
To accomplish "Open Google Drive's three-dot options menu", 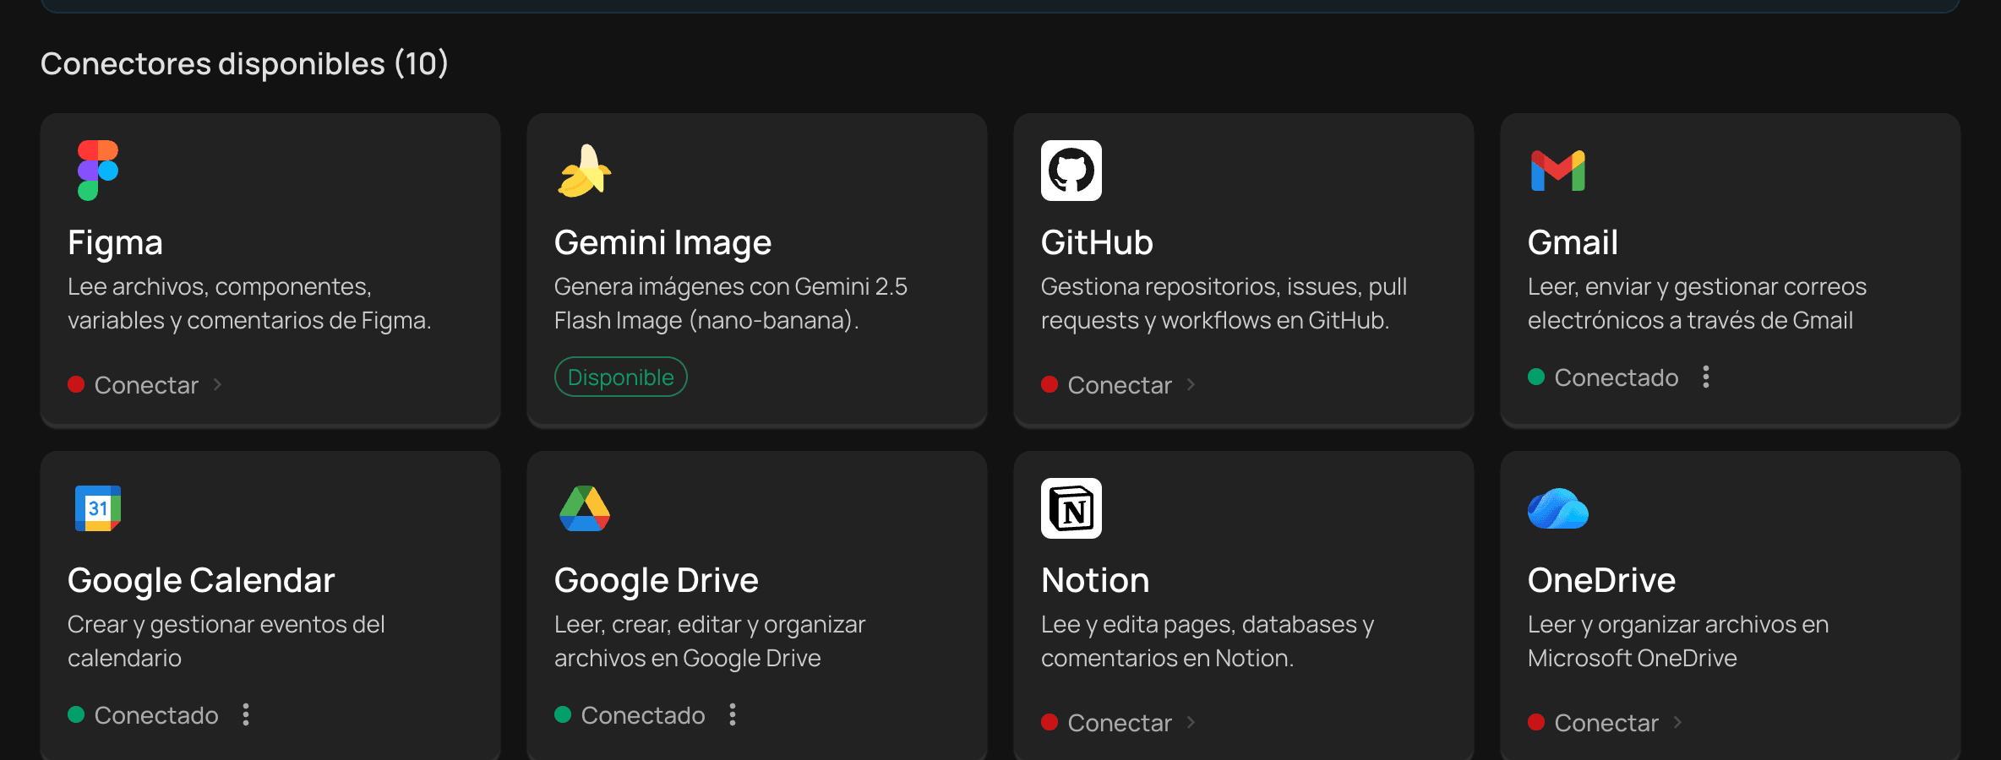I will 733,714.
